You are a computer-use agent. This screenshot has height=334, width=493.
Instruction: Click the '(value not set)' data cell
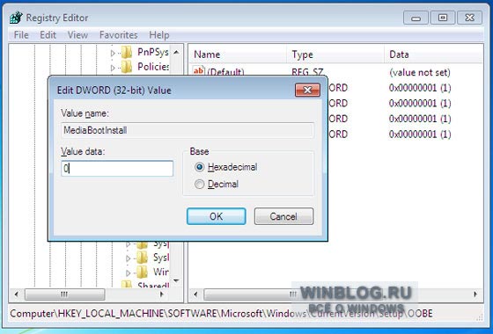(x=420, y=72)
